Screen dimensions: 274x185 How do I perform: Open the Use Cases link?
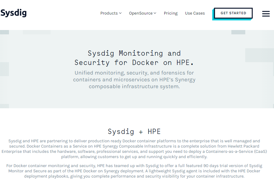(x=195, y=13)
